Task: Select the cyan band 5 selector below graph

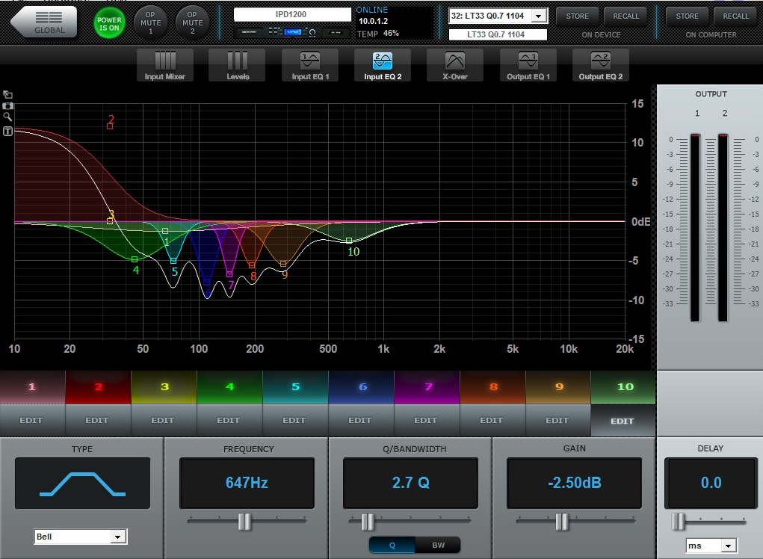Action: coord(295,387)
